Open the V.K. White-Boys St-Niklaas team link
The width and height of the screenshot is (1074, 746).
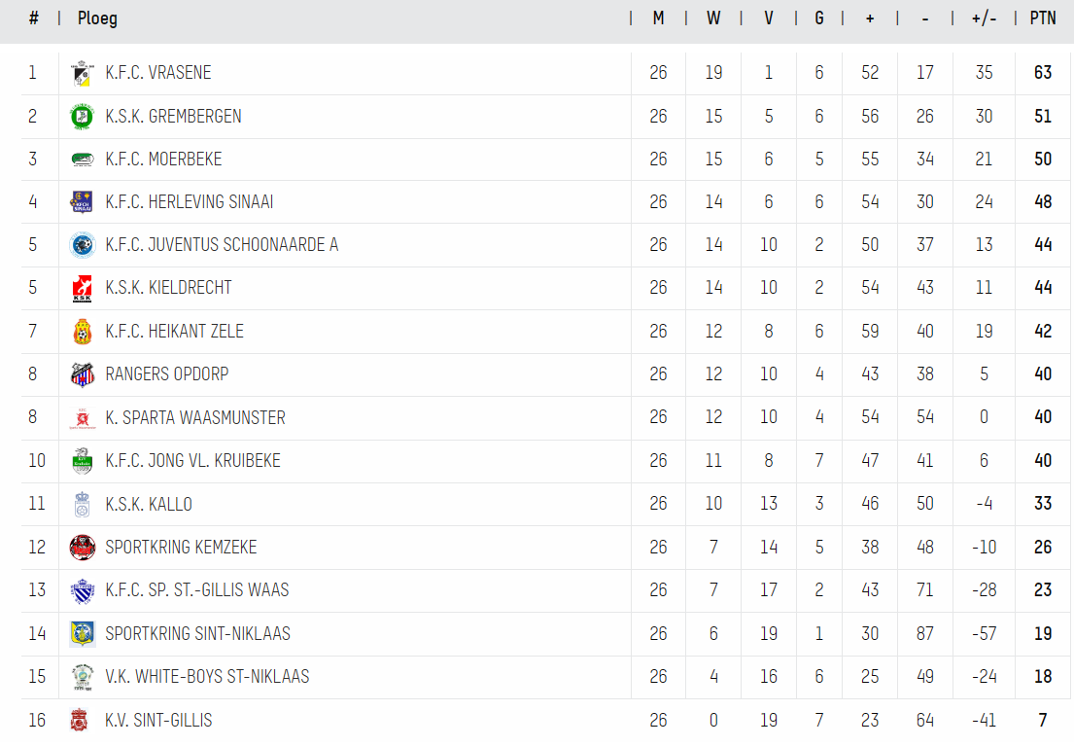pyautogui.click(x=207, y=677)
